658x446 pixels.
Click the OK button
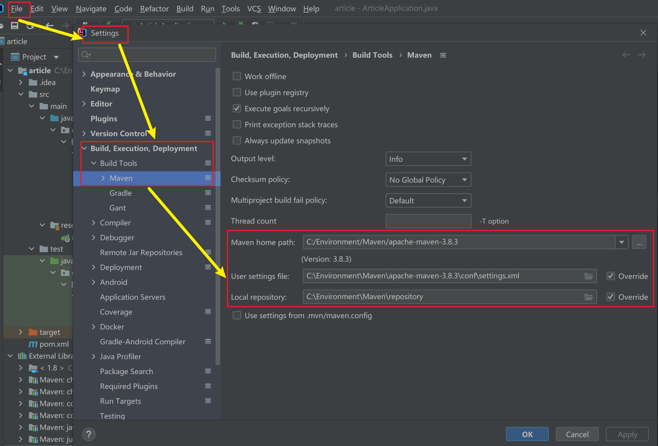[x=527, y=434]
